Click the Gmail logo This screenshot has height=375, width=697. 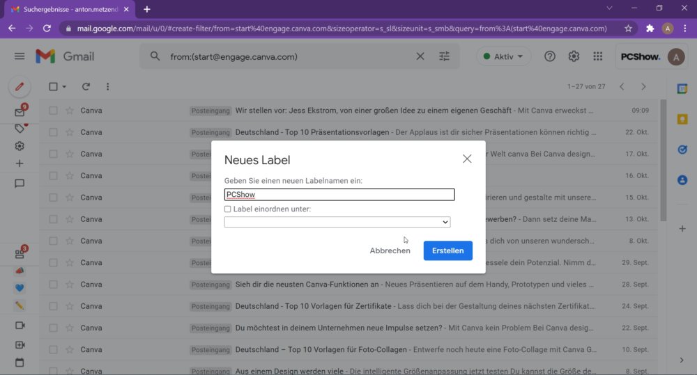65,56
